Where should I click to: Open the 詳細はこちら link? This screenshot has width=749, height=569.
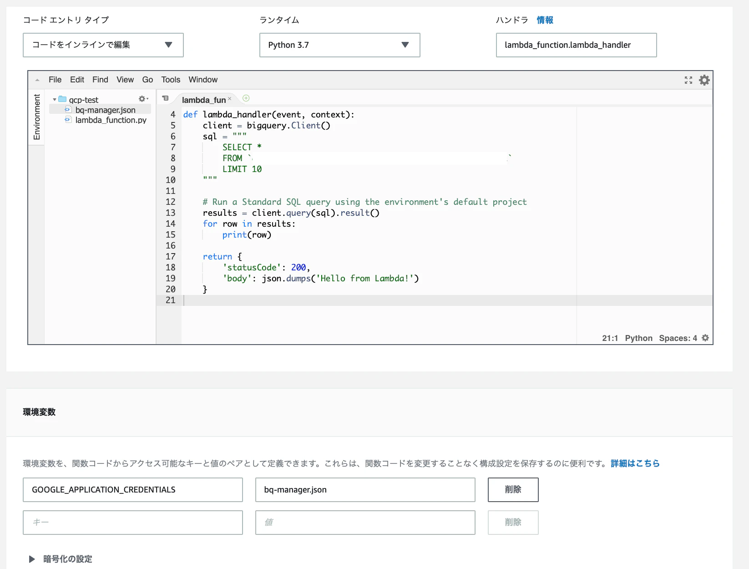coord(635,463)
